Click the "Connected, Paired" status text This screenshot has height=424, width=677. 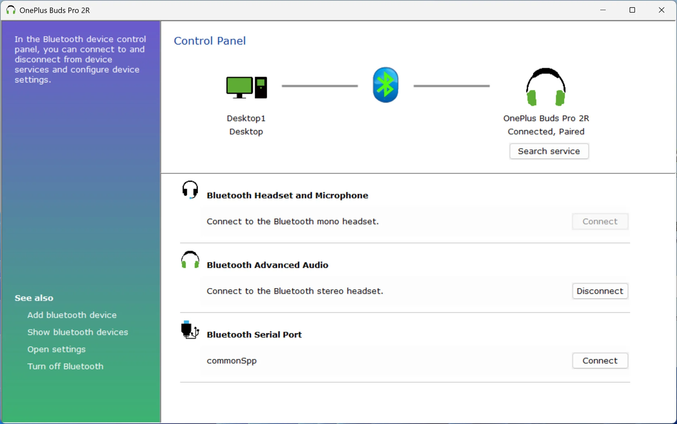[546, 132]
